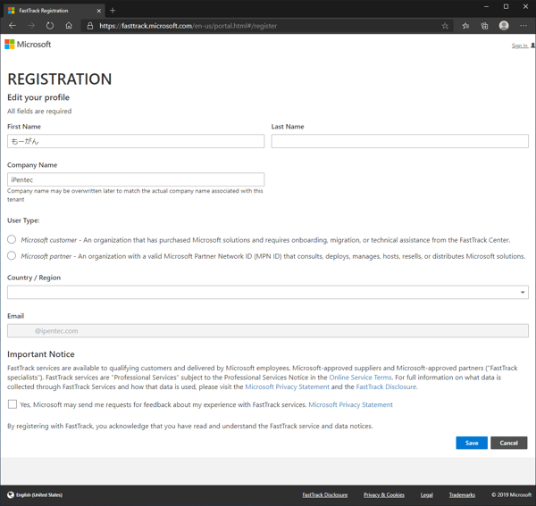This screenshot has height=506, width=536.
Task: Minimize the browser window
Action: tap(487, 6)
